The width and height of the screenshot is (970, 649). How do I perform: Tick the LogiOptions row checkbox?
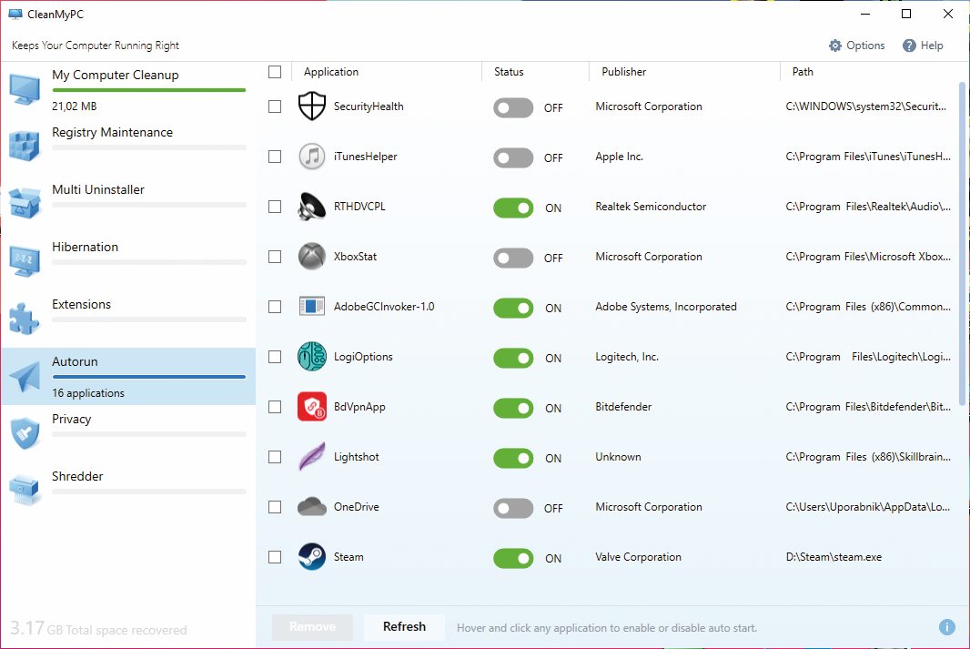point(275,357)
